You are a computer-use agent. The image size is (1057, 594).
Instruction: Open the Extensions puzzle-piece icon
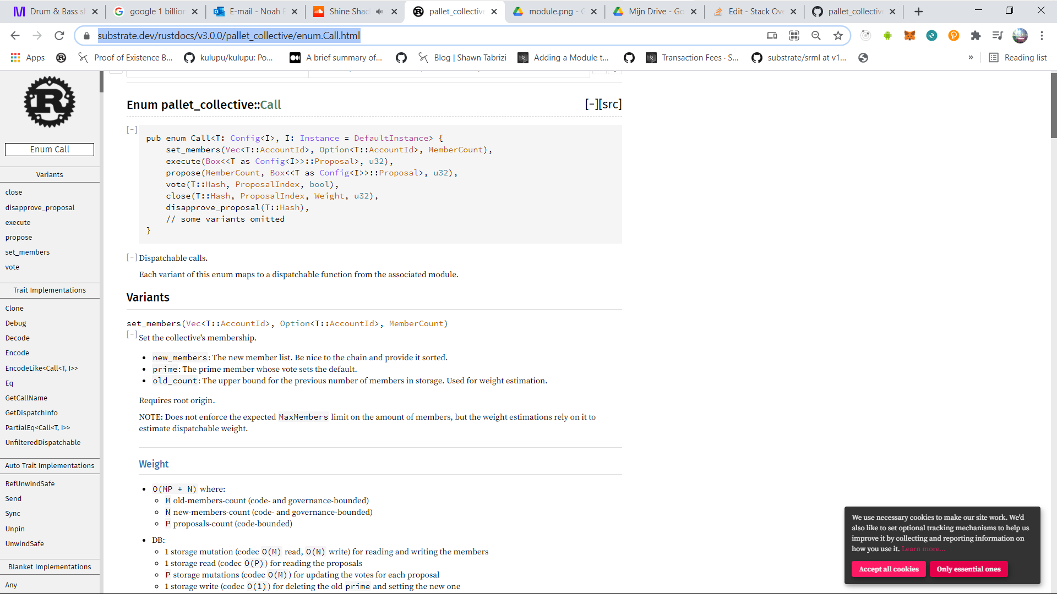tap(976, 36)
